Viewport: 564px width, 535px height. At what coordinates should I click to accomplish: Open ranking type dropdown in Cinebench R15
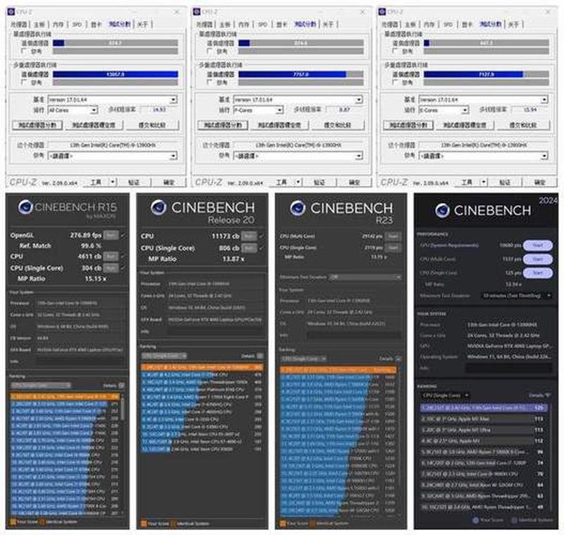point(41,386)
